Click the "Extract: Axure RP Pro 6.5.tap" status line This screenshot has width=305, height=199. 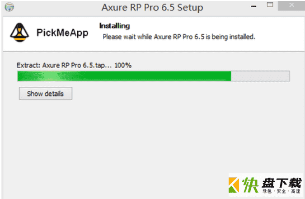(64, 65)
